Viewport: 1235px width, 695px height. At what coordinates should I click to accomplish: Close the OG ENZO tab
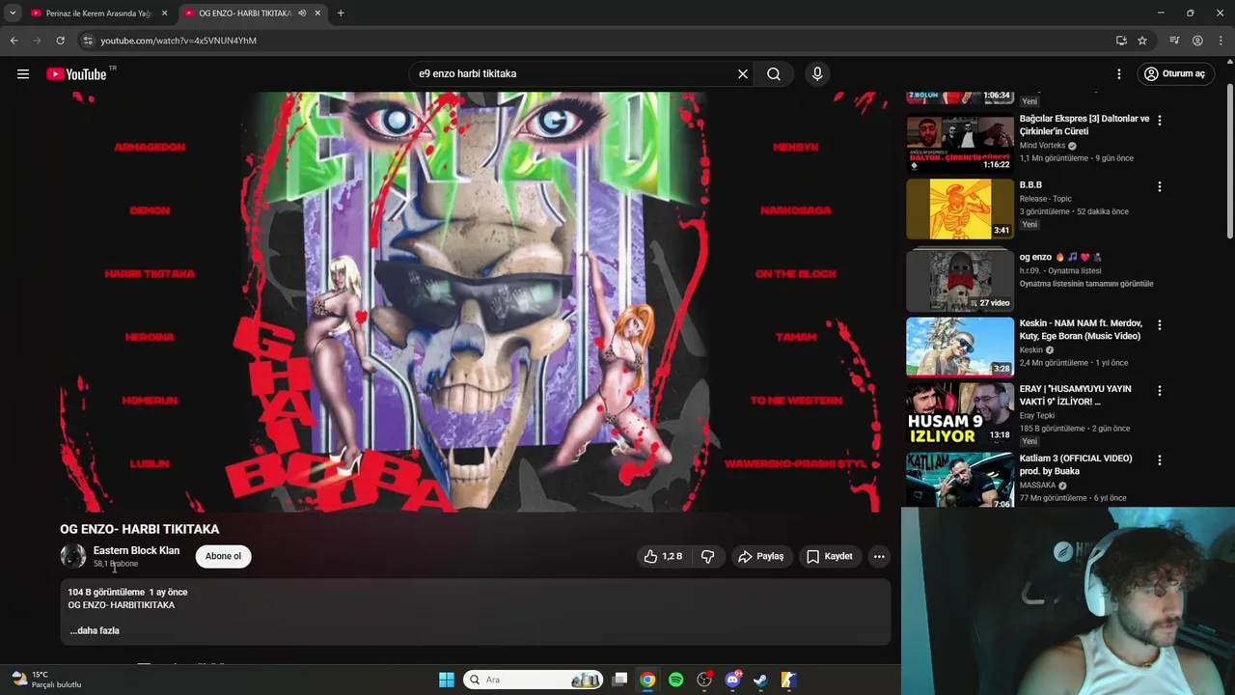(x=317, y=13)
